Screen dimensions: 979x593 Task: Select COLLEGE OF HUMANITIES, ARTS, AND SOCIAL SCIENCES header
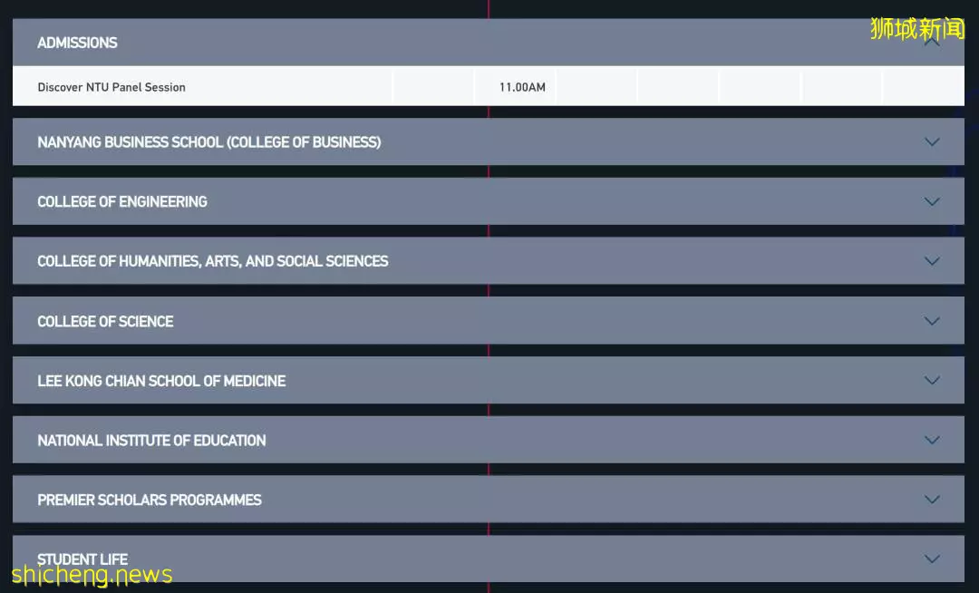[x=489, y=261]
